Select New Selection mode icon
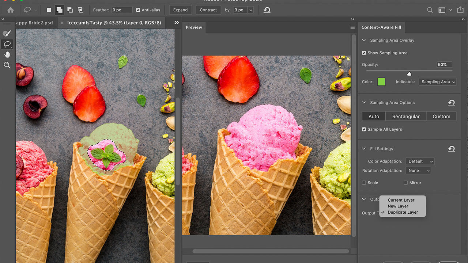The height and width of the screenshot is (263, 468). click(x=49, y=10)
